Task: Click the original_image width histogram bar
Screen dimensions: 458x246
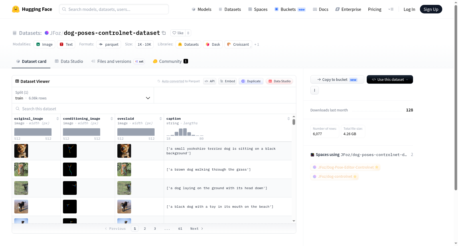Action: click(33, 132)
